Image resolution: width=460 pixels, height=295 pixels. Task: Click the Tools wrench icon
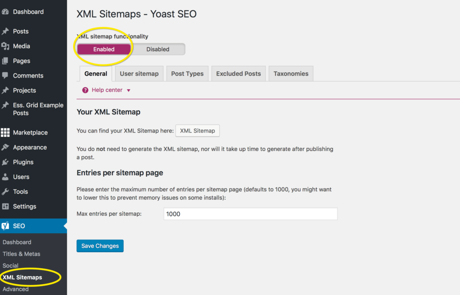tap(5, 192)
